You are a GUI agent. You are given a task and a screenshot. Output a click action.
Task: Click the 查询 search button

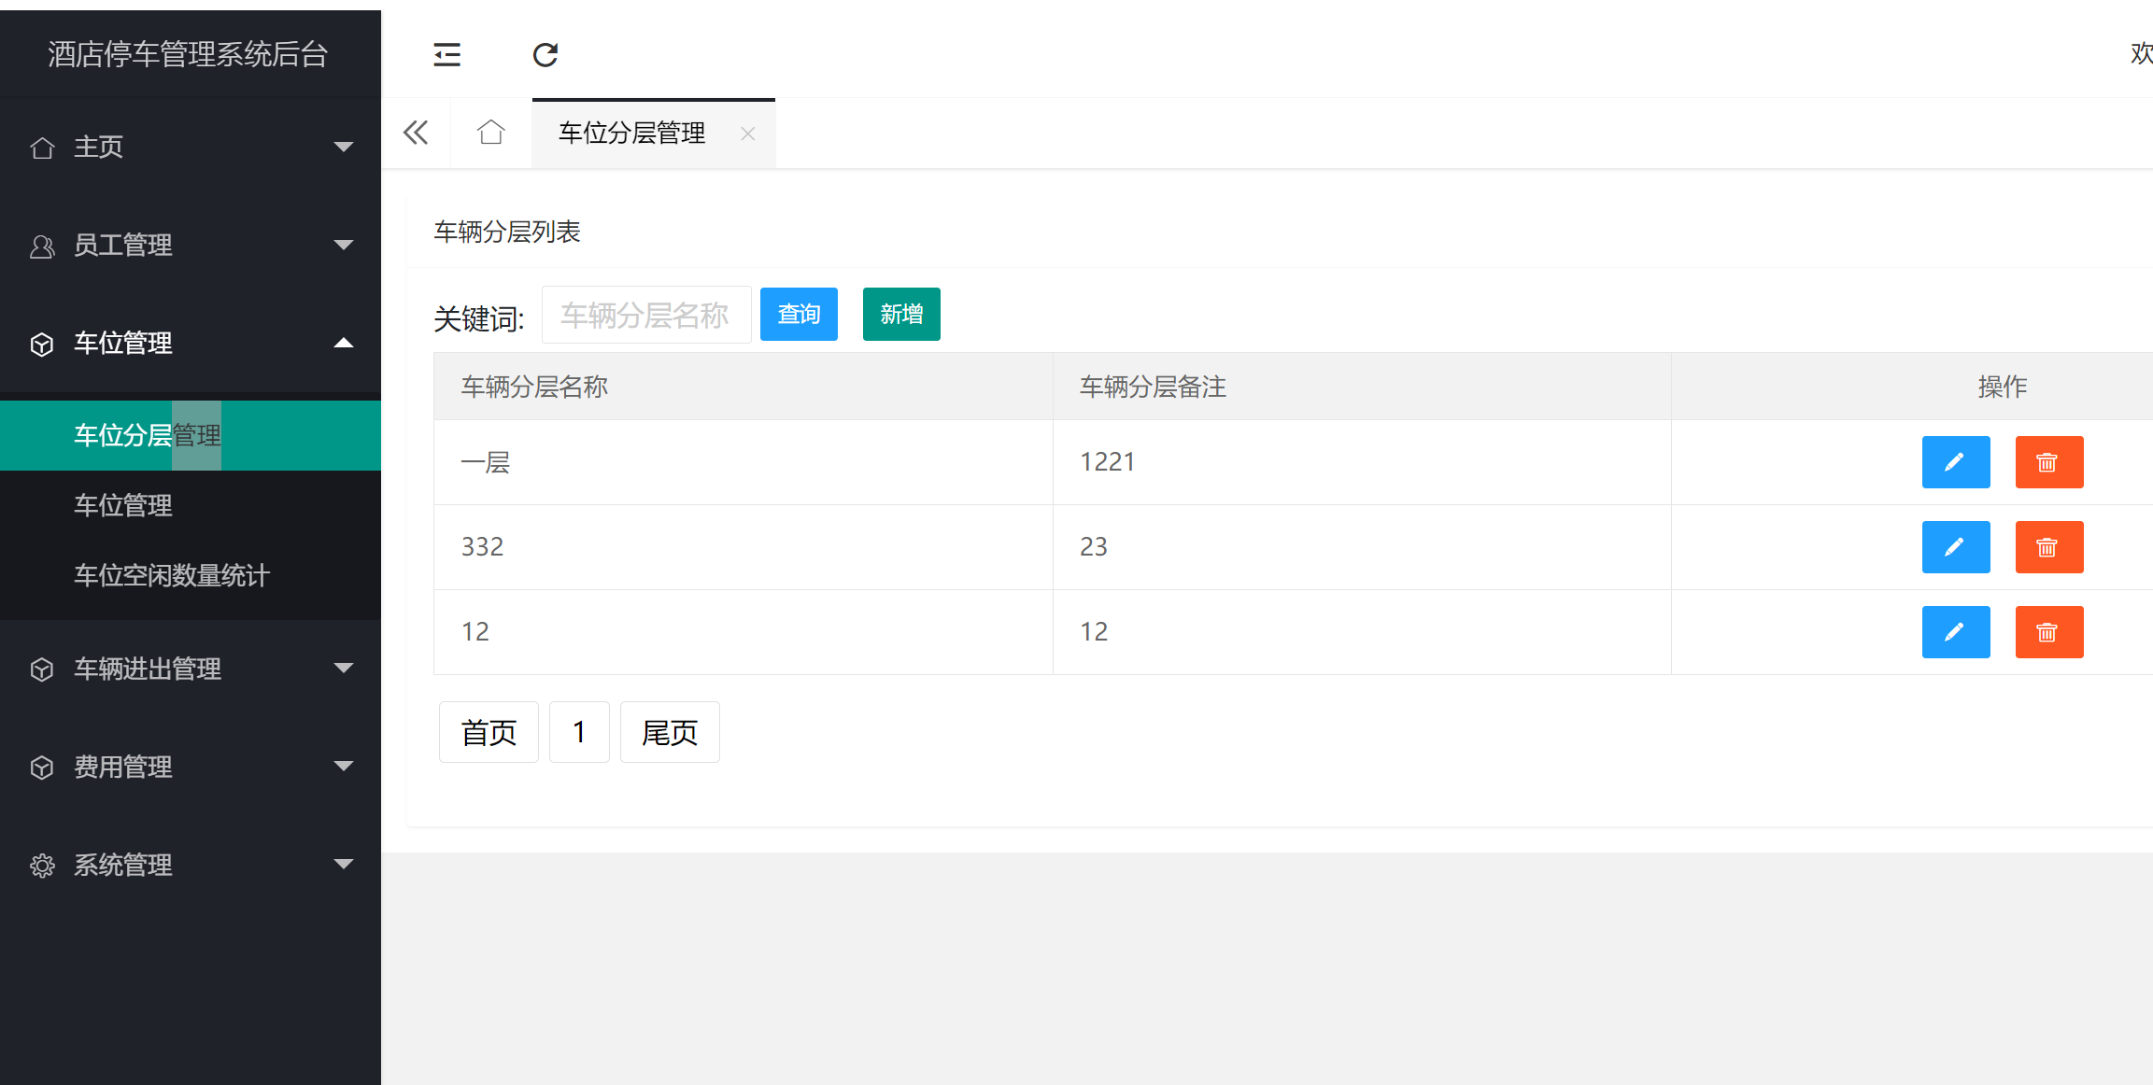[799, 314]
